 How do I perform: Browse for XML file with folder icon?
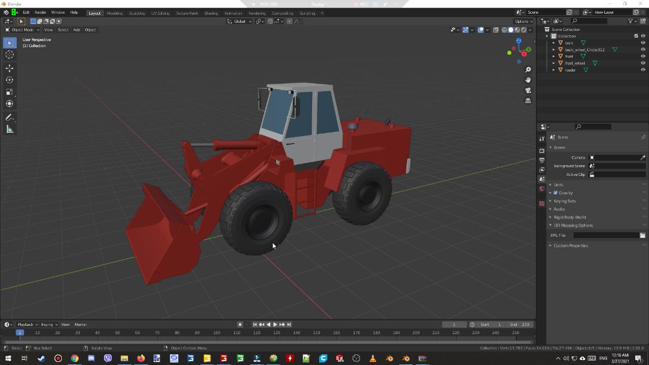(x=642, y=235)
